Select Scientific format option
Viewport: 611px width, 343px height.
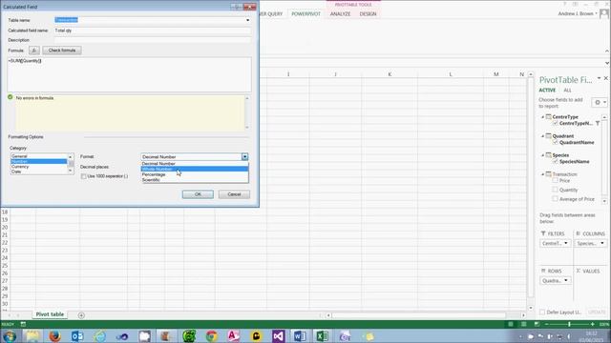click(195, 180)
